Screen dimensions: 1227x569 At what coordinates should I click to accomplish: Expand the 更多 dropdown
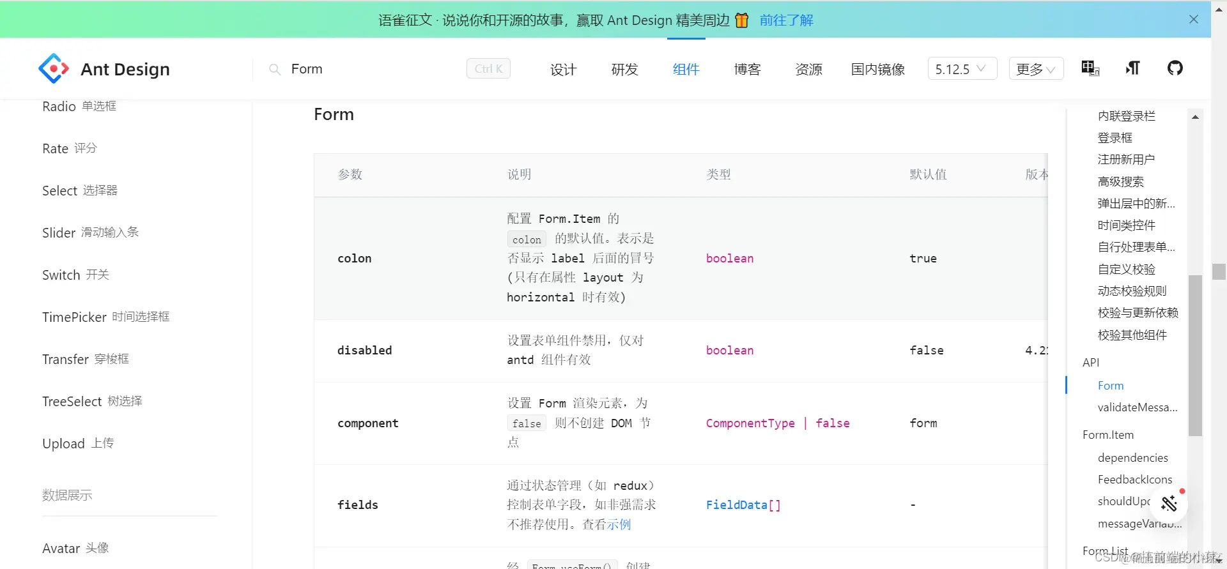click(1036, 69)
